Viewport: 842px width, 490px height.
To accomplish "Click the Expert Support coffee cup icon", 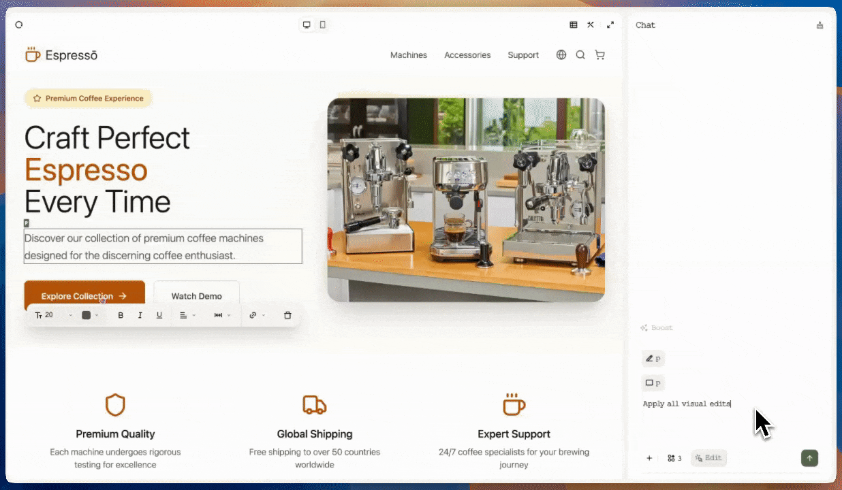I will (x=514, y=404).
